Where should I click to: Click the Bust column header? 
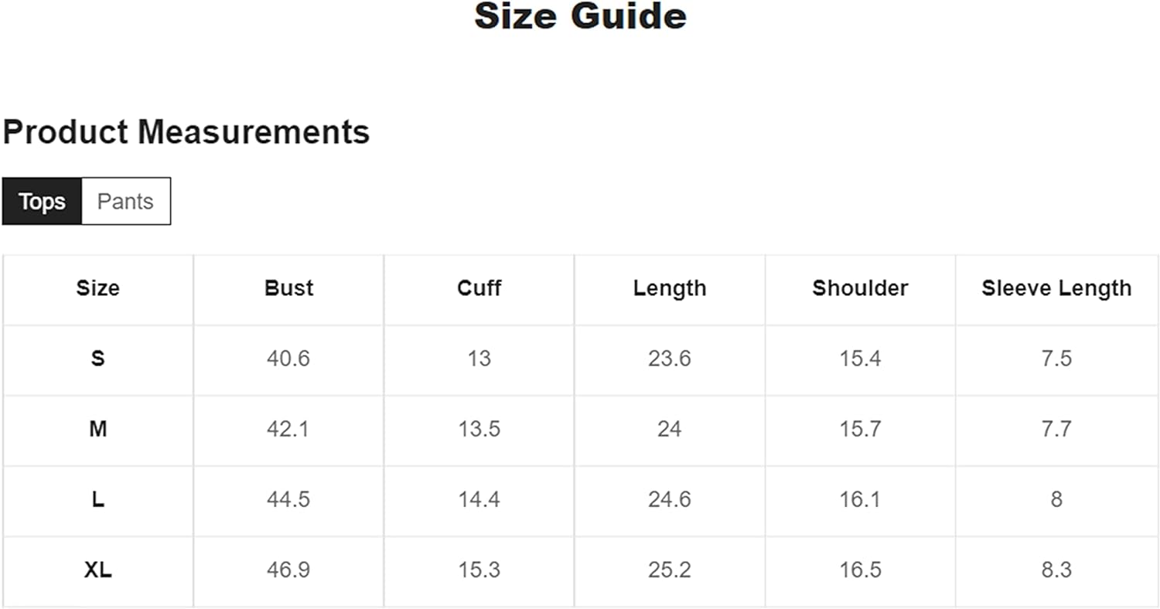[288, 288]
